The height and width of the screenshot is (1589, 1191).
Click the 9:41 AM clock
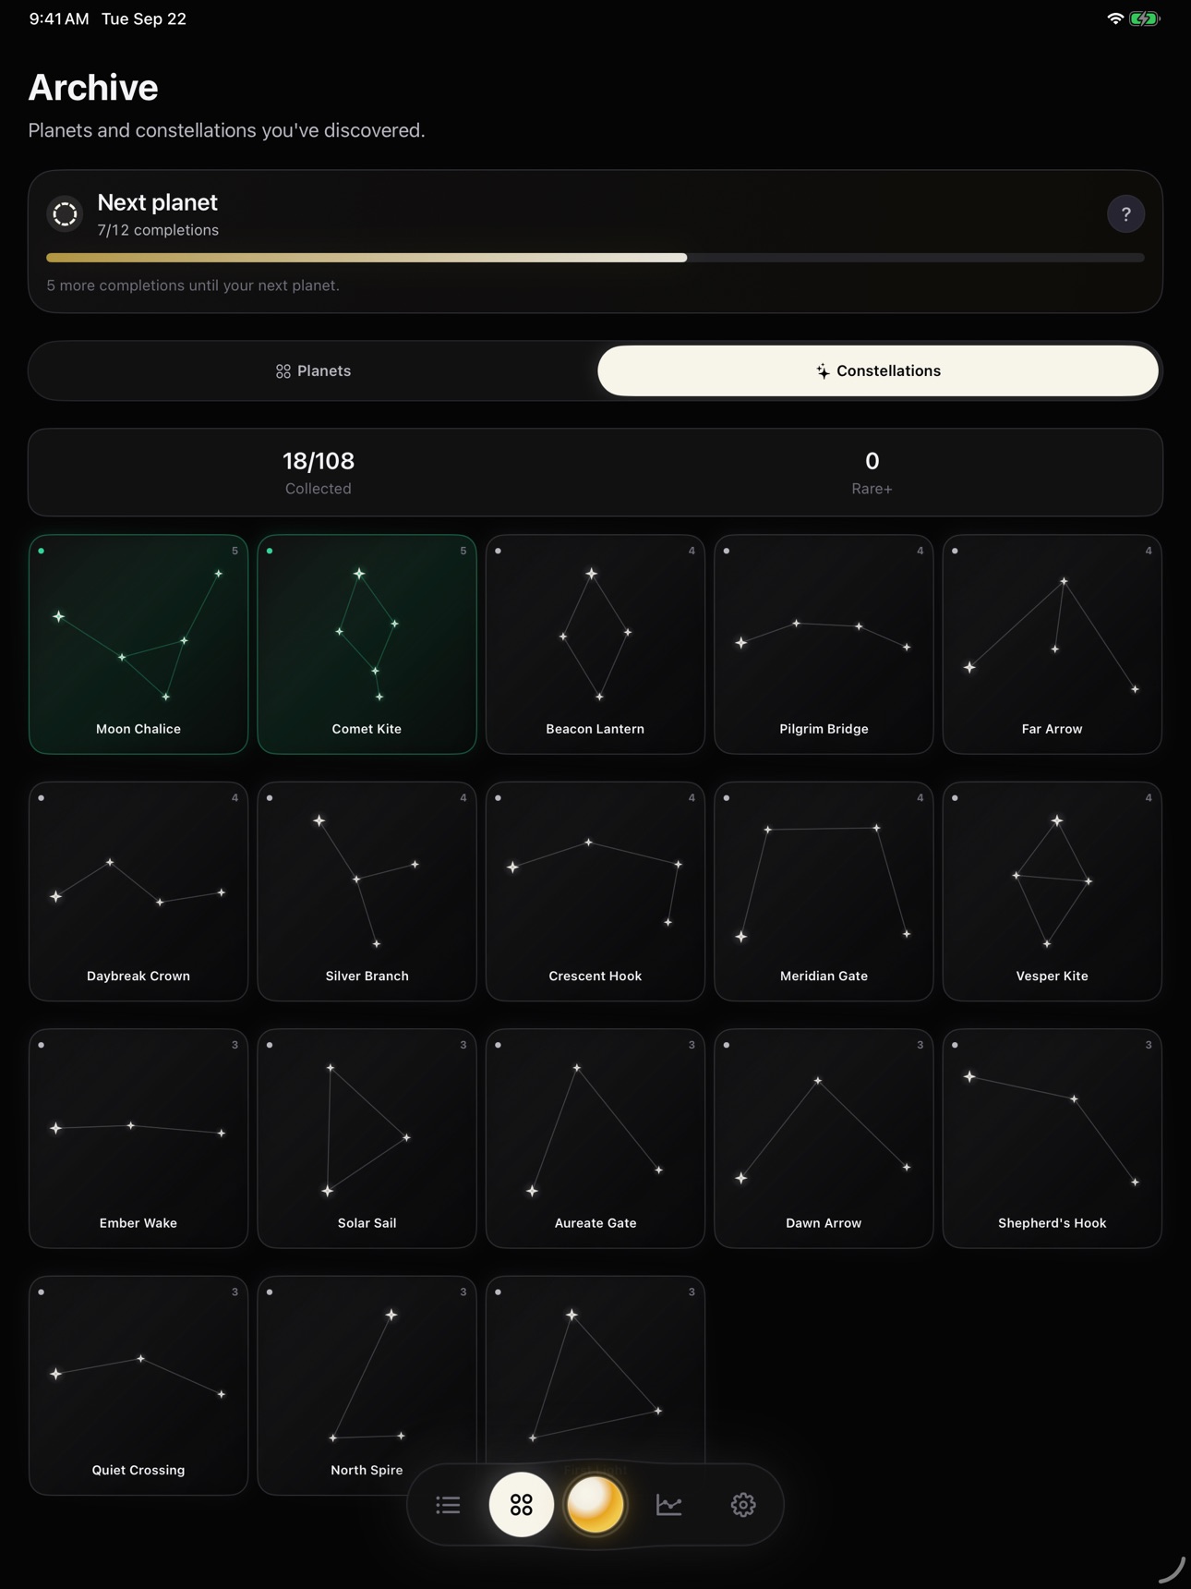(59, 18)
